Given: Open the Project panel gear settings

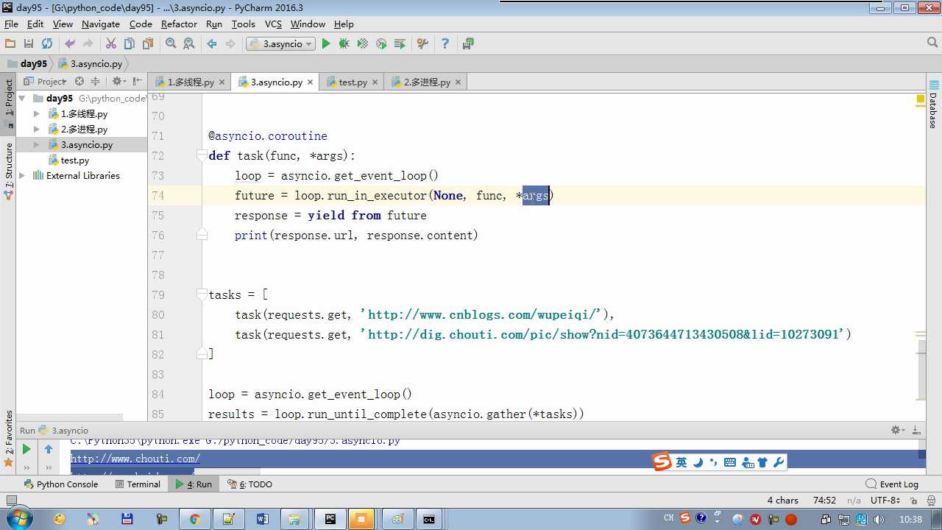Looking at the screenshot, I should pyautogui.click(x=118, y=82).
